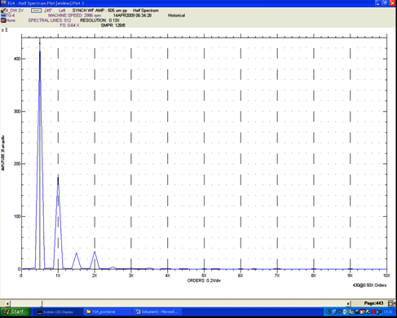
Task: Click the Half Spectrum header label
Action: (146, 11)
